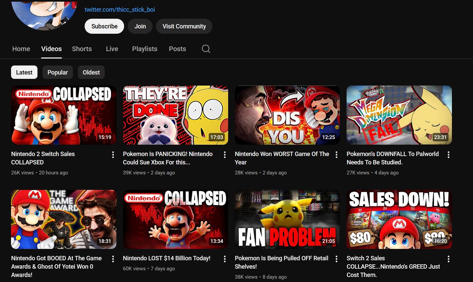The image size is (473, 282).
Task: Switch to the Playlists tab
Action: click(145, 49)
